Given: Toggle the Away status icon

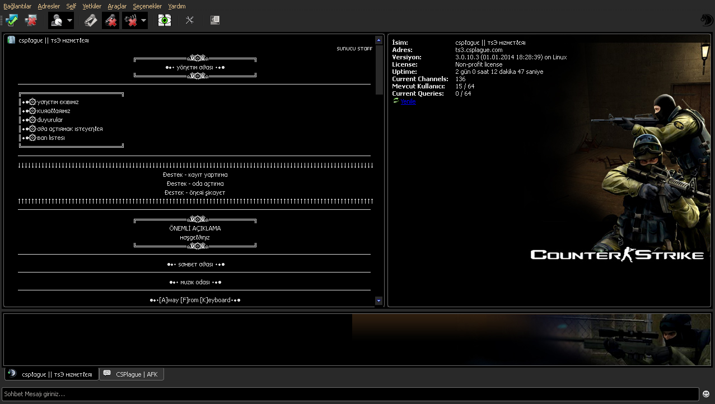Looking at the screenshot, I should [57, 21].
